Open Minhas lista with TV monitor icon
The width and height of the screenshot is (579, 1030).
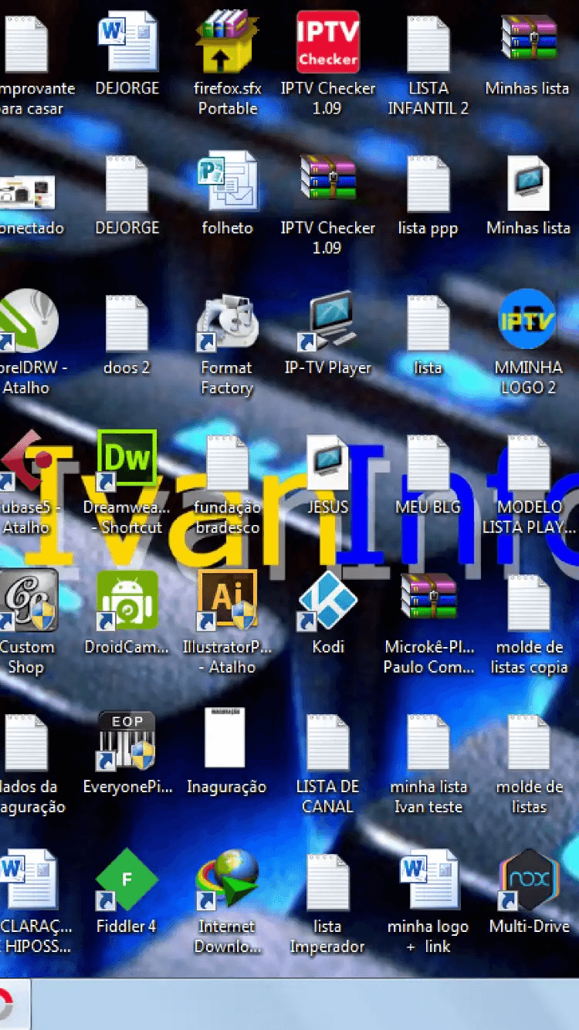[529, 183]
